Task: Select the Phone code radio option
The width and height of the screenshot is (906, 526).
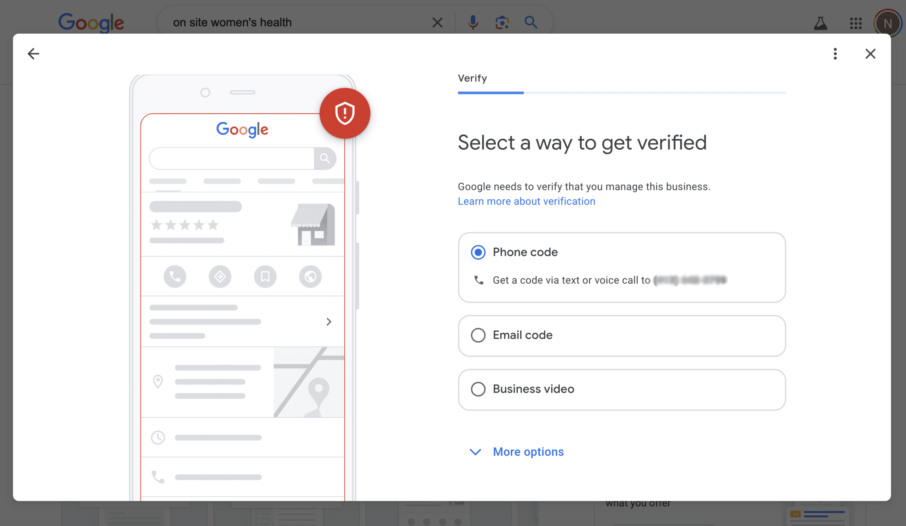Action: [478, 252]
